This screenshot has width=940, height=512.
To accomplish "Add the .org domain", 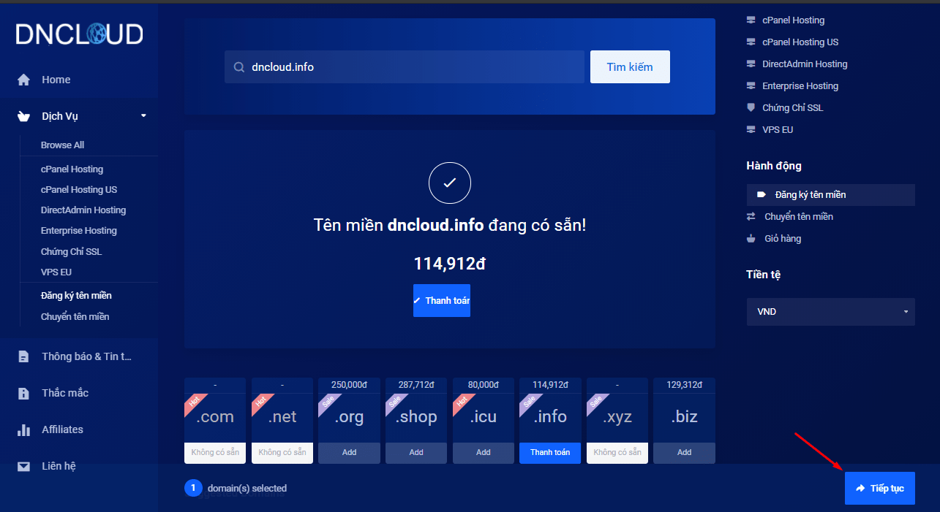I will [x=349, y=452].
